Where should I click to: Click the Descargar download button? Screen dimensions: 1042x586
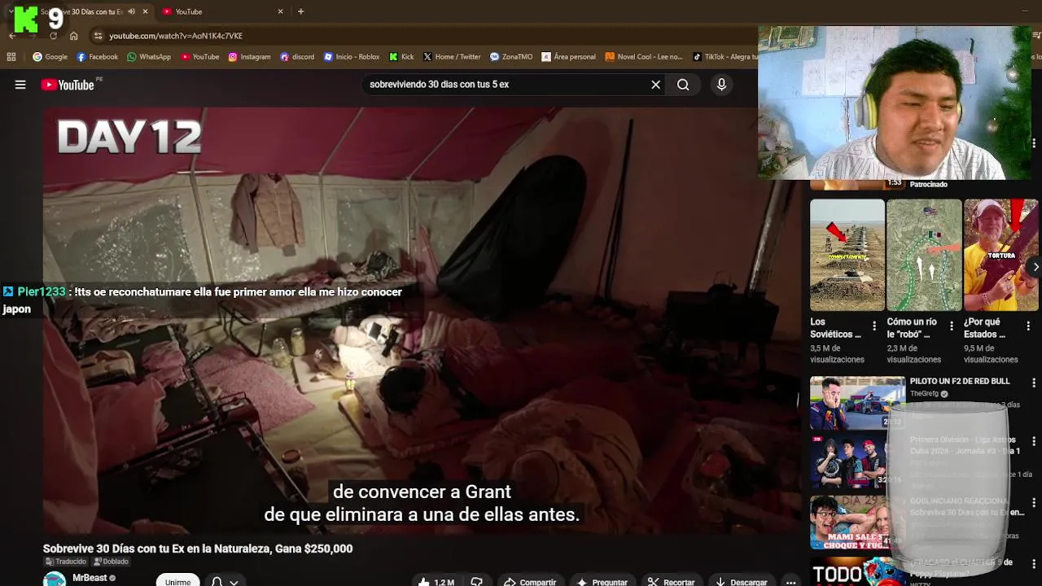pos(741,582)
